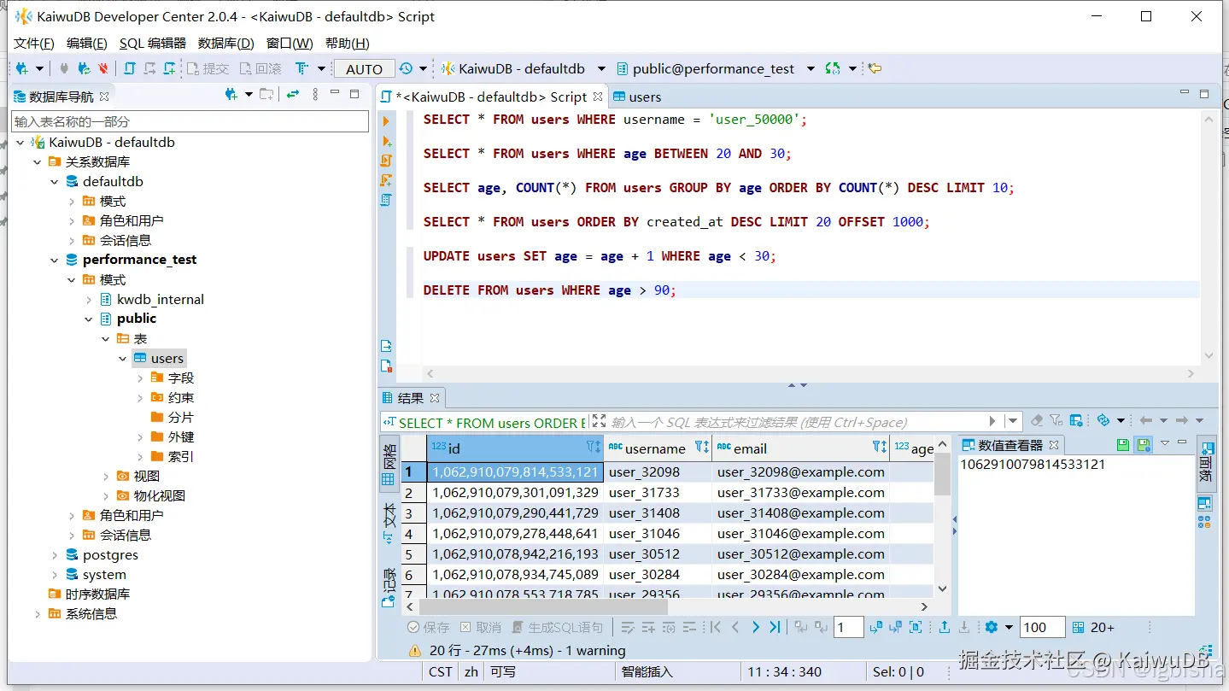1229x691 pixels.
Task: Click the navigator view menu dots icon
Action: [x=315, y=95]
